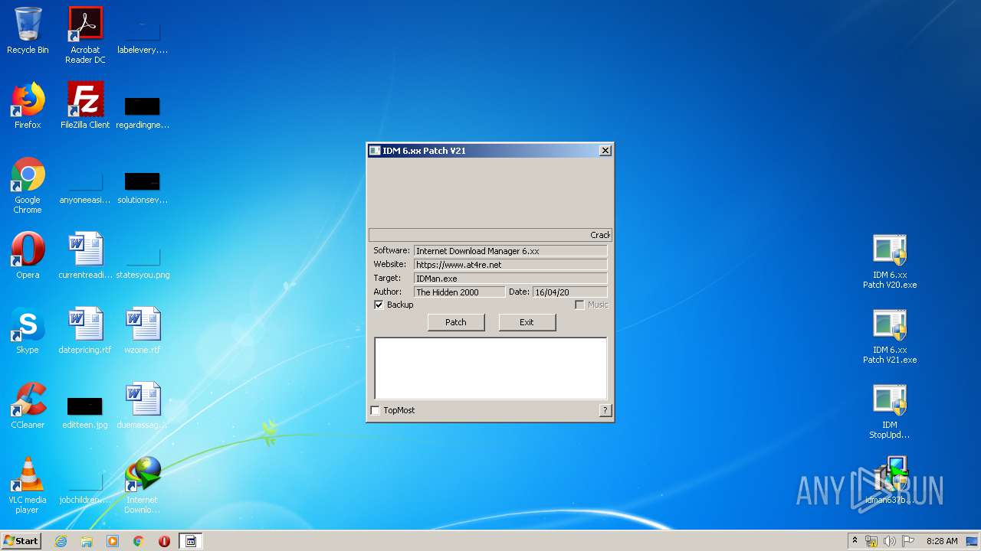This screenshot has width=981, height=551.
Task: Click the white log output box
Action: 490,368
